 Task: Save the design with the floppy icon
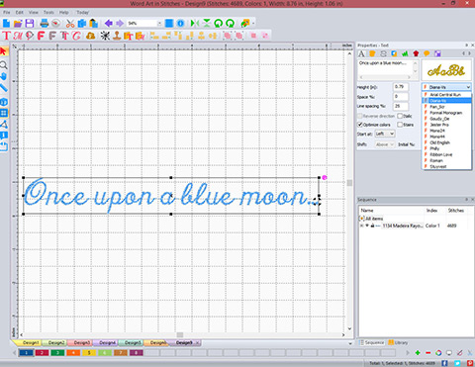point(30,23)
